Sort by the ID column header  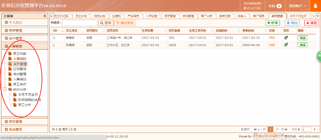[58, 31]
